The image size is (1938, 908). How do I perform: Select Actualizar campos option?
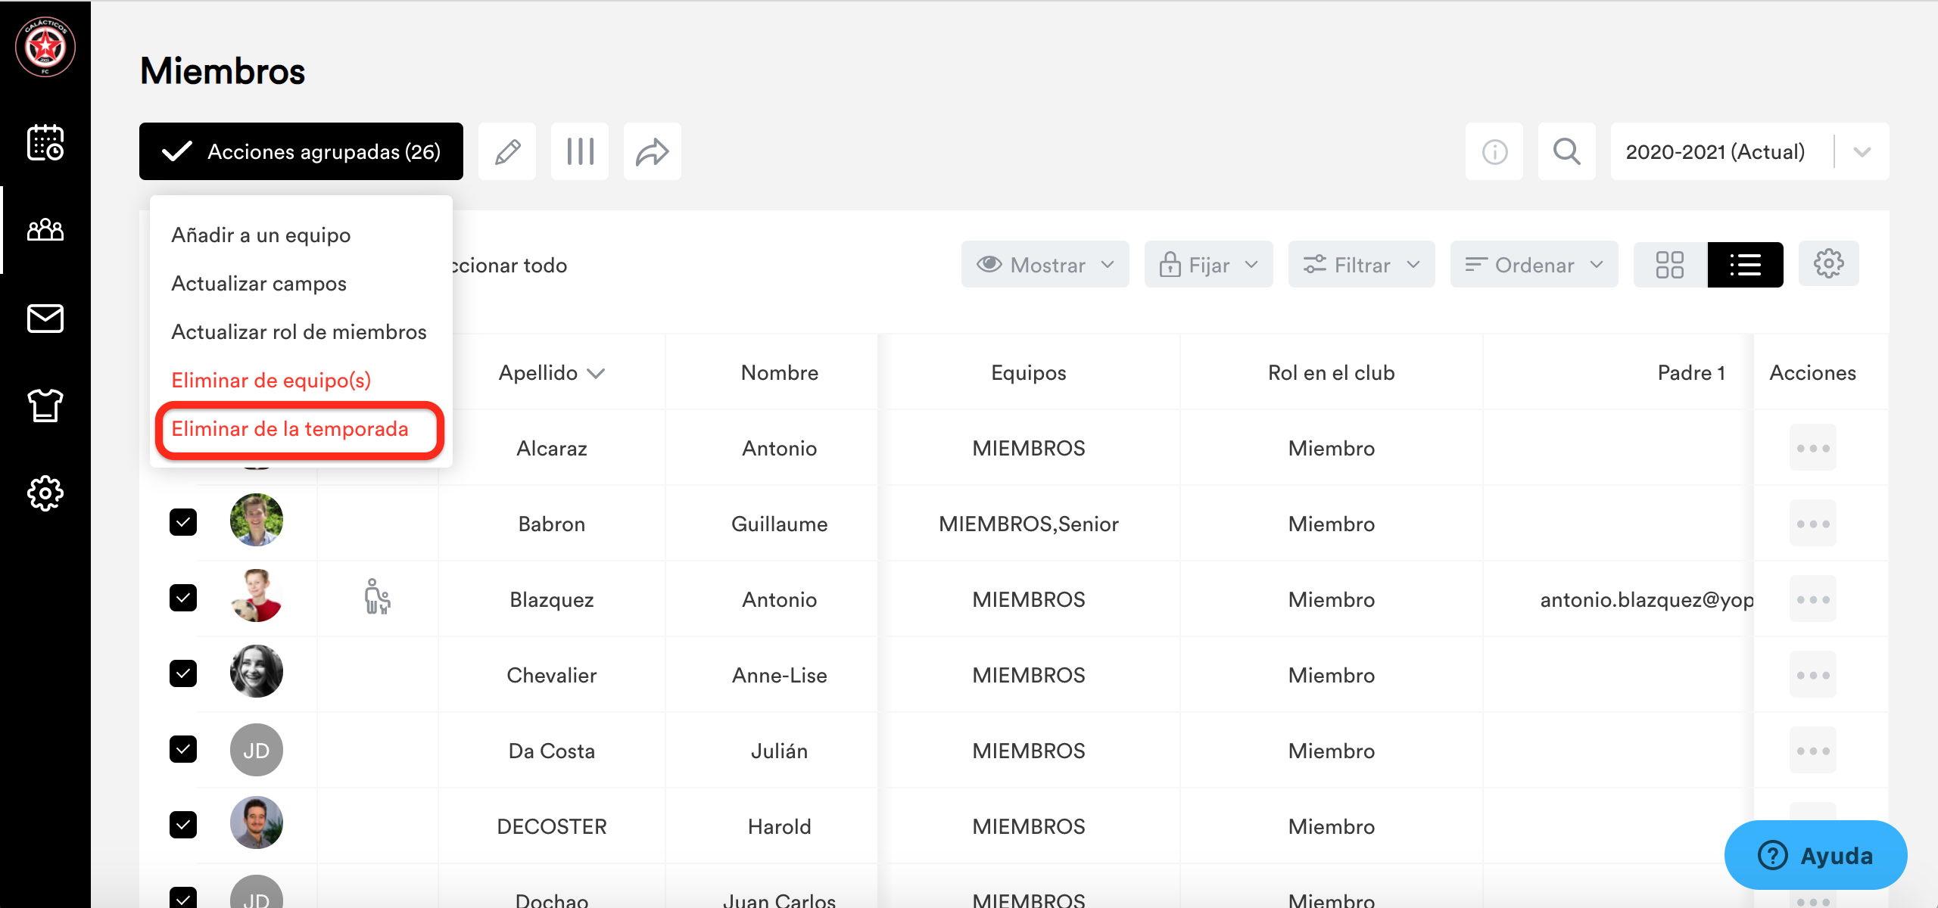click(x=259, y=284)
